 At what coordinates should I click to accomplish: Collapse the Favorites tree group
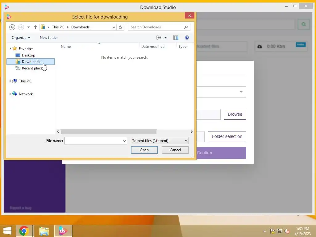coord(10,48)
